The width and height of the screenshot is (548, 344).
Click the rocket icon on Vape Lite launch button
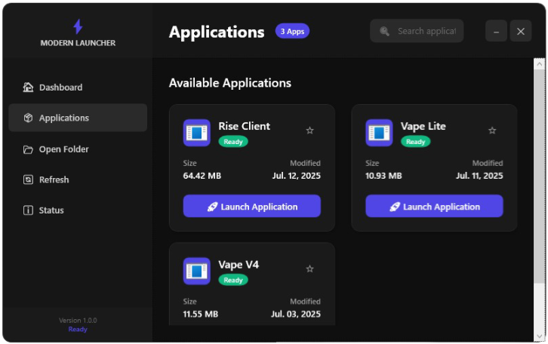pyautogui.click(x=395, y=207)
